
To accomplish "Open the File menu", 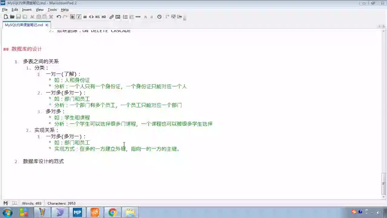I will point(5,10).
